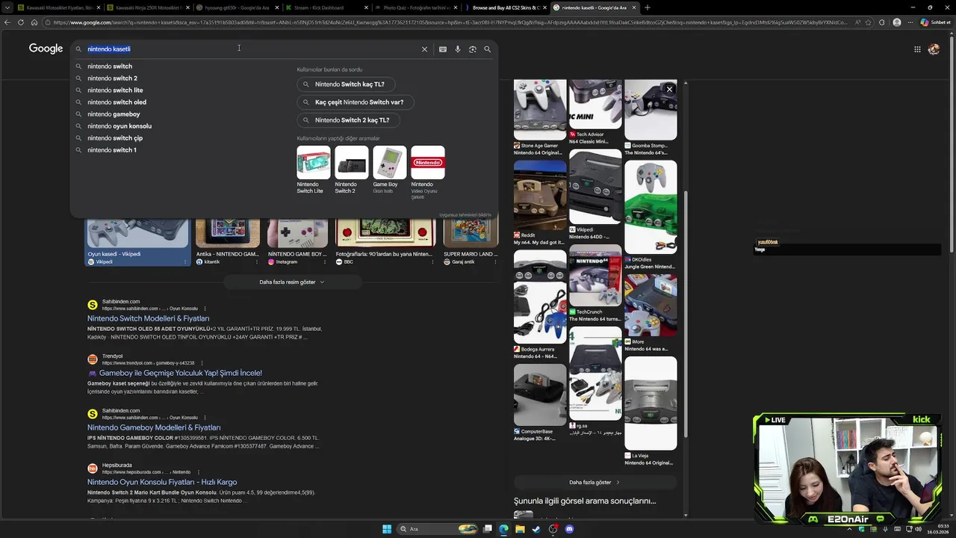956x538 pixels.
Task: Show hidden system tray icons
Action: coord(848,529)
